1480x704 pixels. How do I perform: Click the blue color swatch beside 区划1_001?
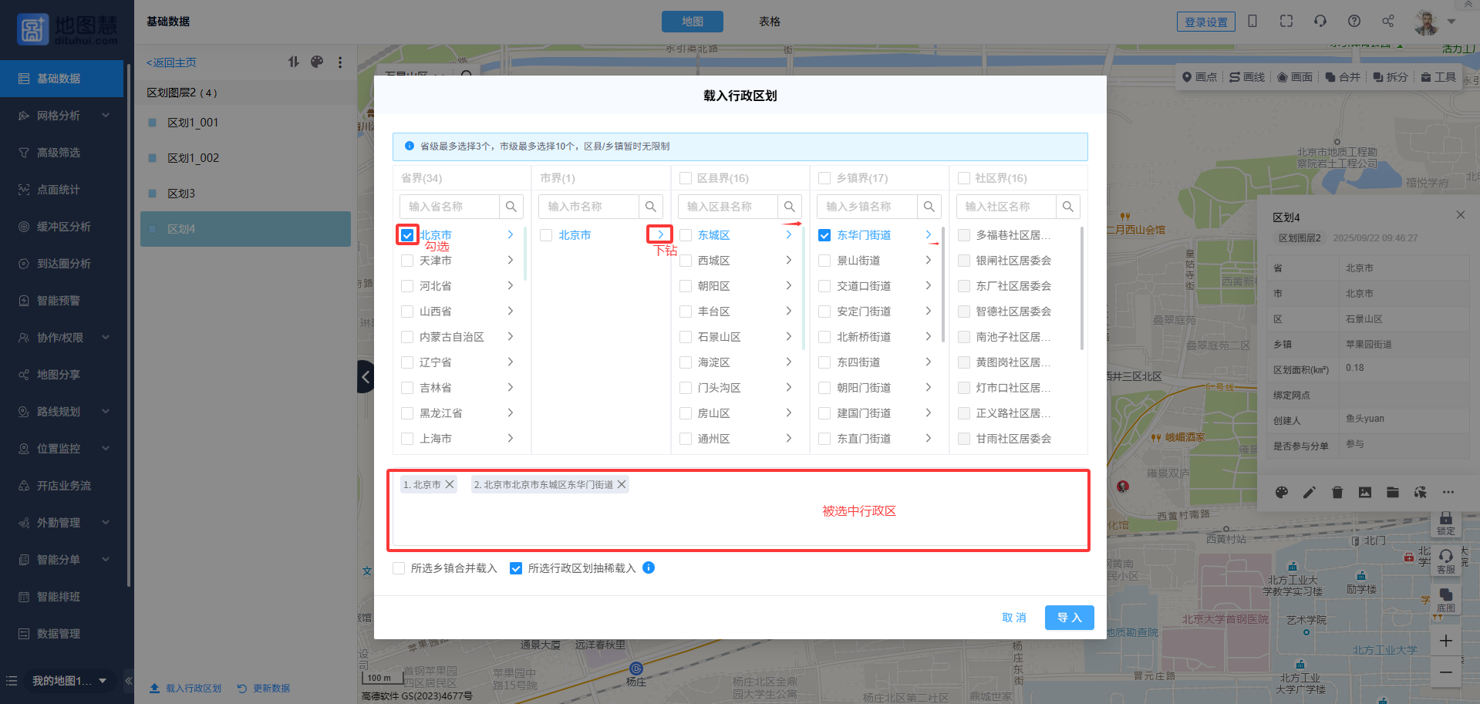pyautogui.click(x=153, y=123)
